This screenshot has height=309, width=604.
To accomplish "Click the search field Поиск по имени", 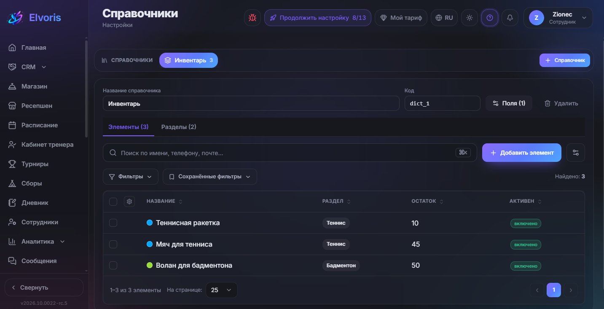I will pyautogui.click(x=290, y=153).
